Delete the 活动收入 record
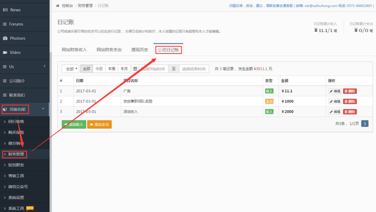The height and width of the screenshot is (212, 376). point(350,112)
